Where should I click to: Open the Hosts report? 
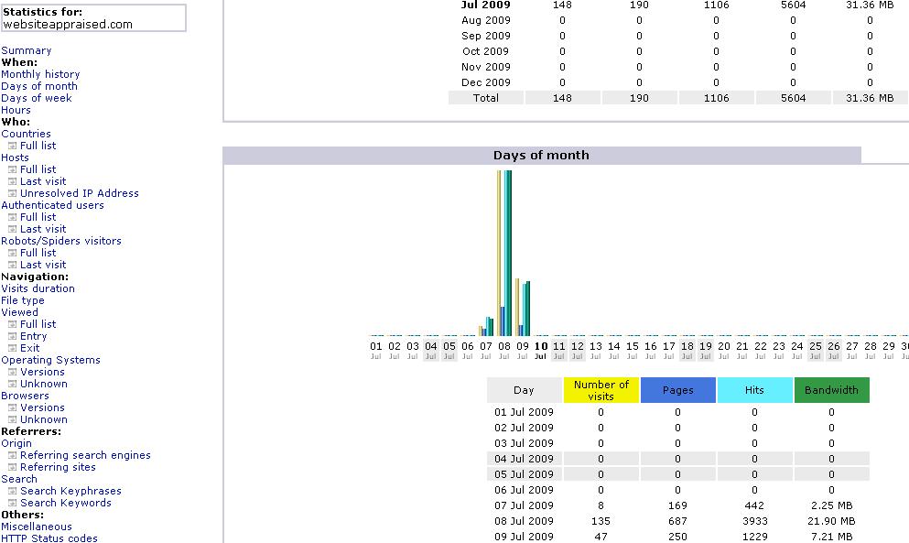pos(15,157)
